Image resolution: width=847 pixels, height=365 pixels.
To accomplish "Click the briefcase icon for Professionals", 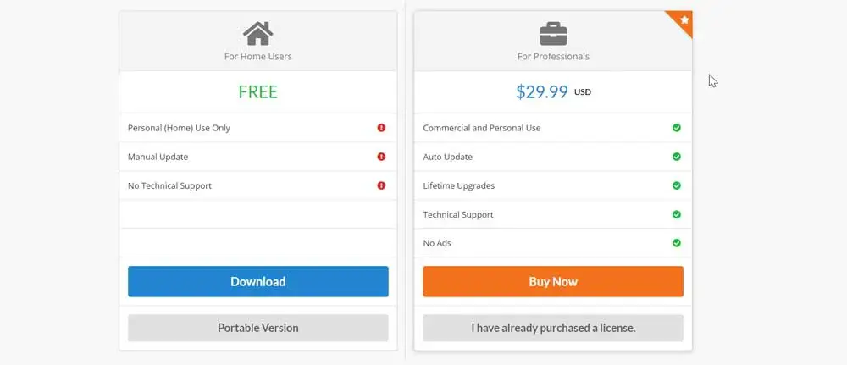I will pos(553,34).
